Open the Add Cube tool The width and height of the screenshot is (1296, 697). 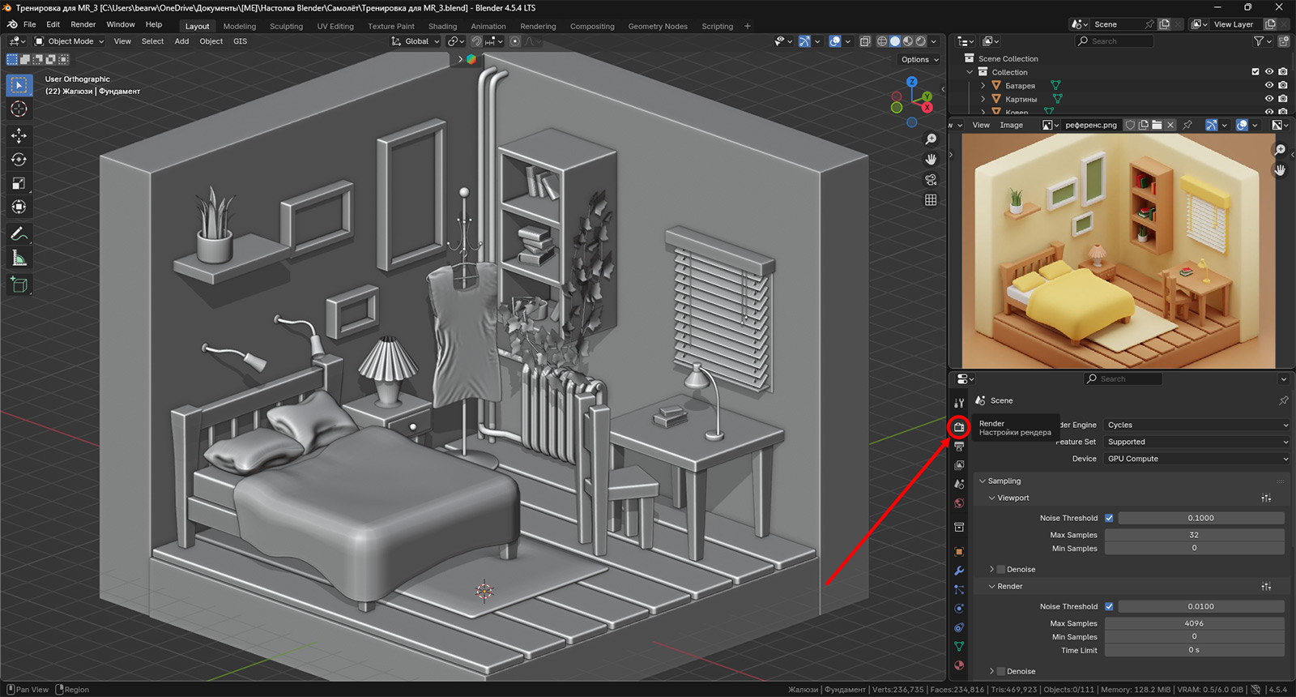tap(19, 284)
